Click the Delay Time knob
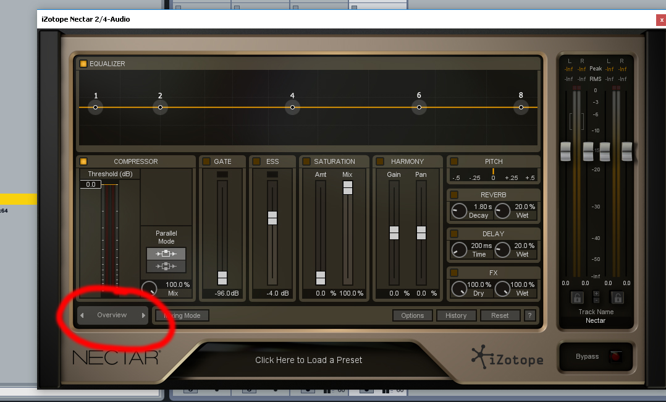The image size is (666, 402). click(459, 250)
